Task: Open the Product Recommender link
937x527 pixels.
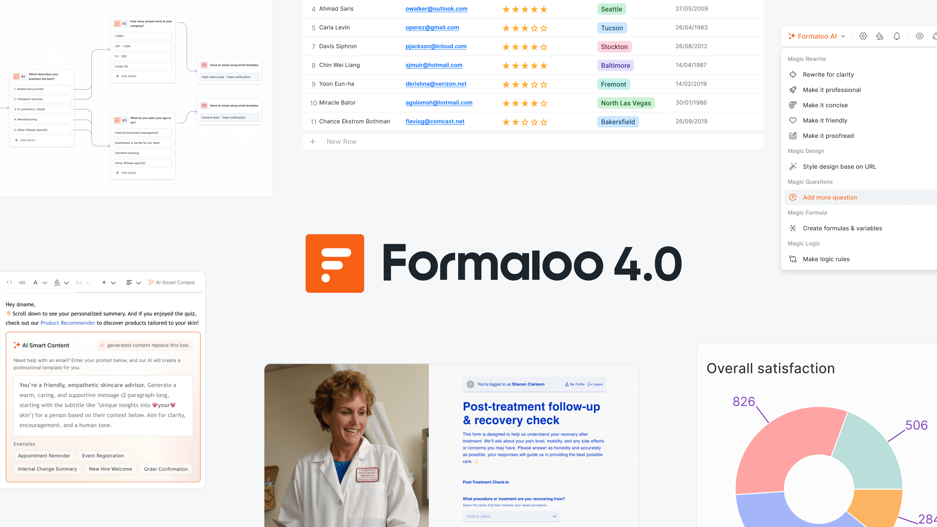Action: (68, 323)
